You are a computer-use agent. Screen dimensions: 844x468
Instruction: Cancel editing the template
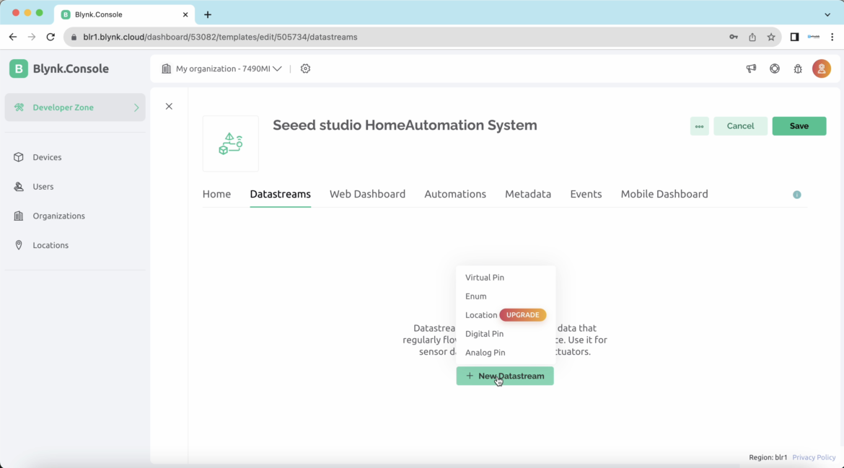click(x=740, y=125)
